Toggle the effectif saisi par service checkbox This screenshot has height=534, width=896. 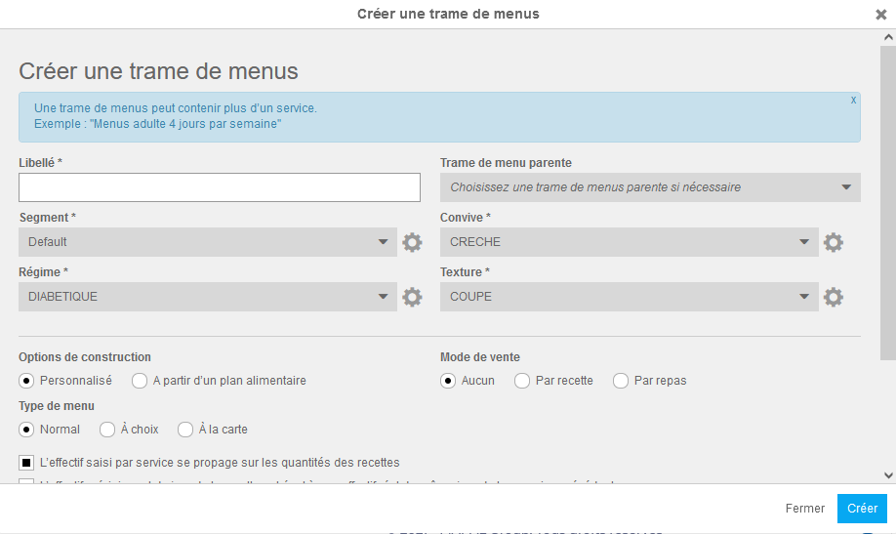coord(27,463)
